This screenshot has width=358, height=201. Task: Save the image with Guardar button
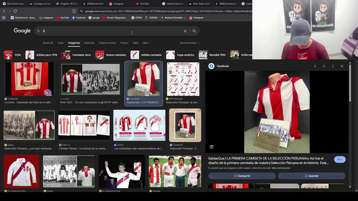312,176
